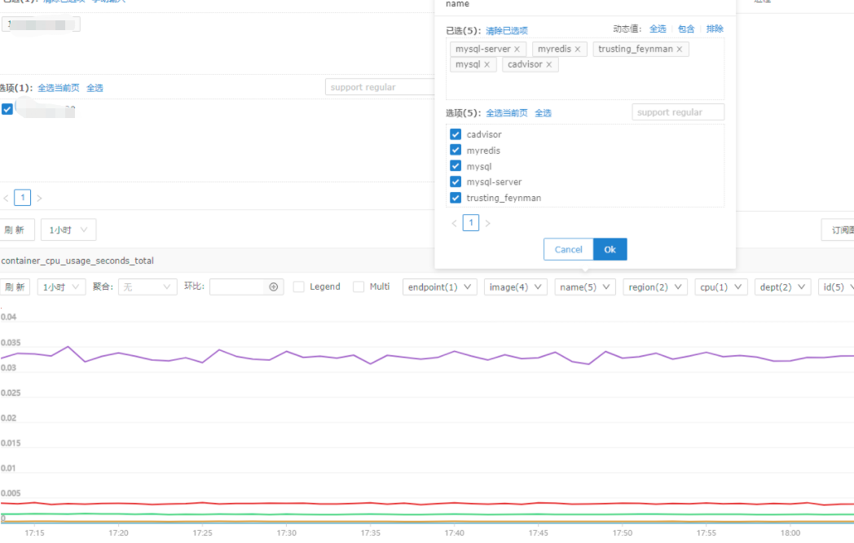Remove the myredis selected tag
The height and width of the screenshot is (543, 854).
[x=577, y=50]
